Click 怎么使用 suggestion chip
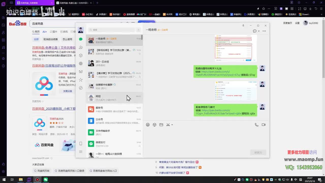 tap(67, 39)
